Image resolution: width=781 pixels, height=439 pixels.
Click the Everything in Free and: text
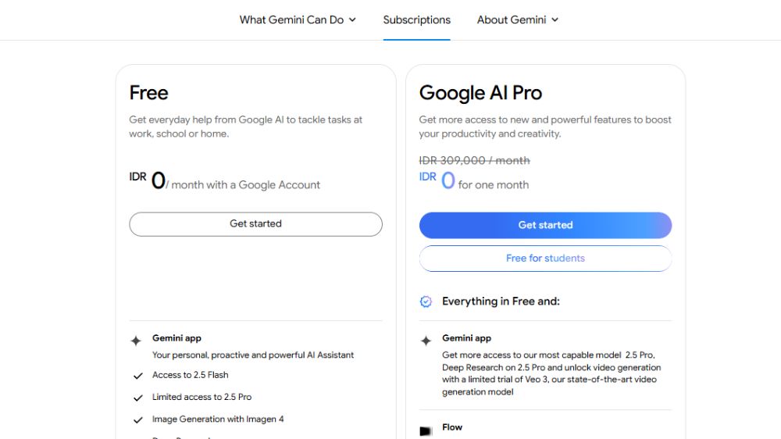tap(501, 302)
